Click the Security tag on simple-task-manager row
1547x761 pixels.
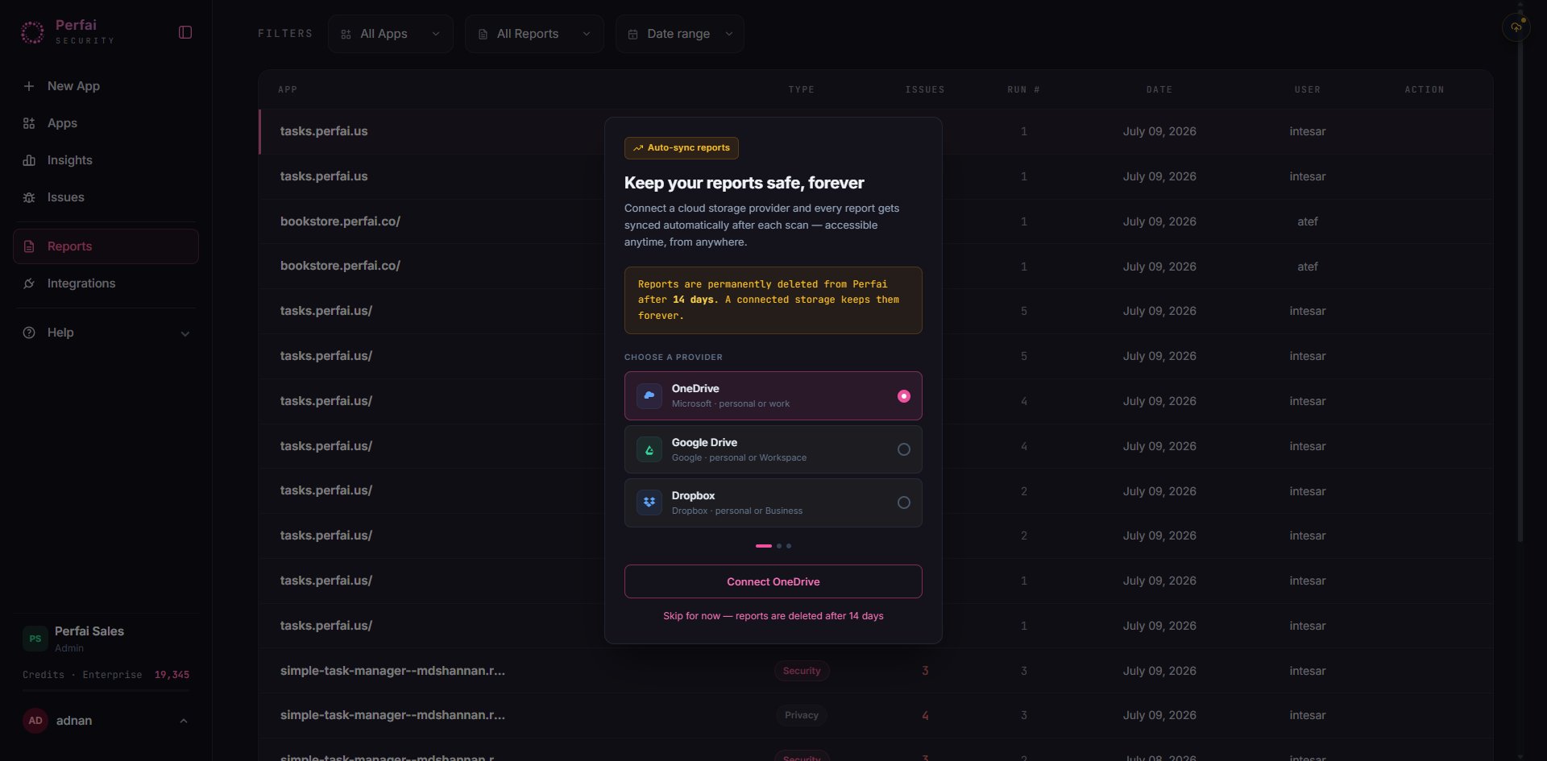[802, 671]
